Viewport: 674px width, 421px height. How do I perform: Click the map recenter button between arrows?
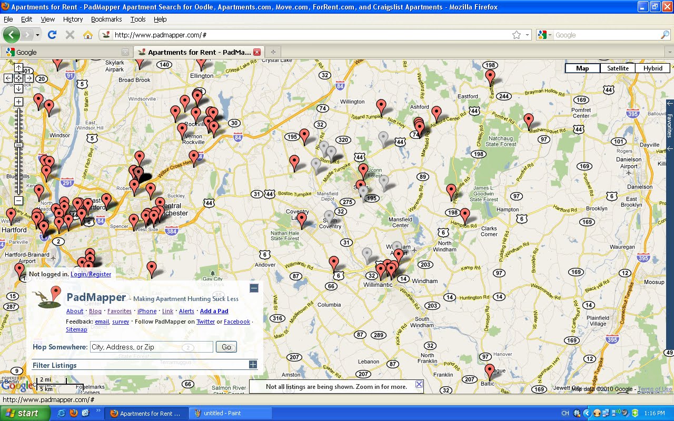18,78
